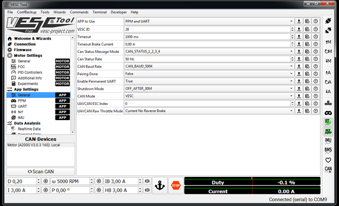Open the Help menu
The height and width of the screenshot is (206, 339).
coord(134,12)
